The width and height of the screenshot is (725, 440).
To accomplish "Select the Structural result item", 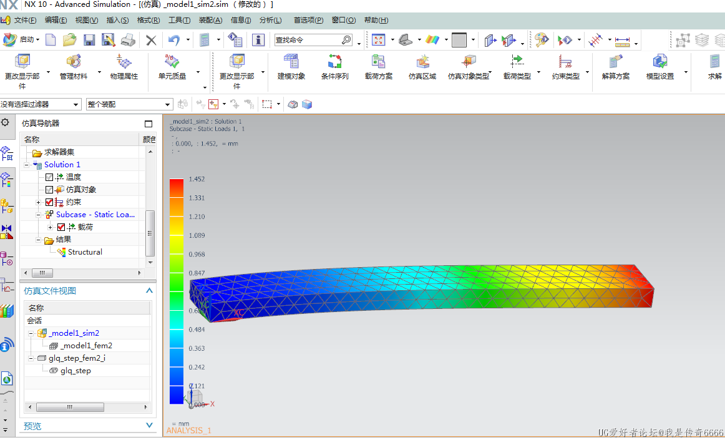I will pos(85,252).
